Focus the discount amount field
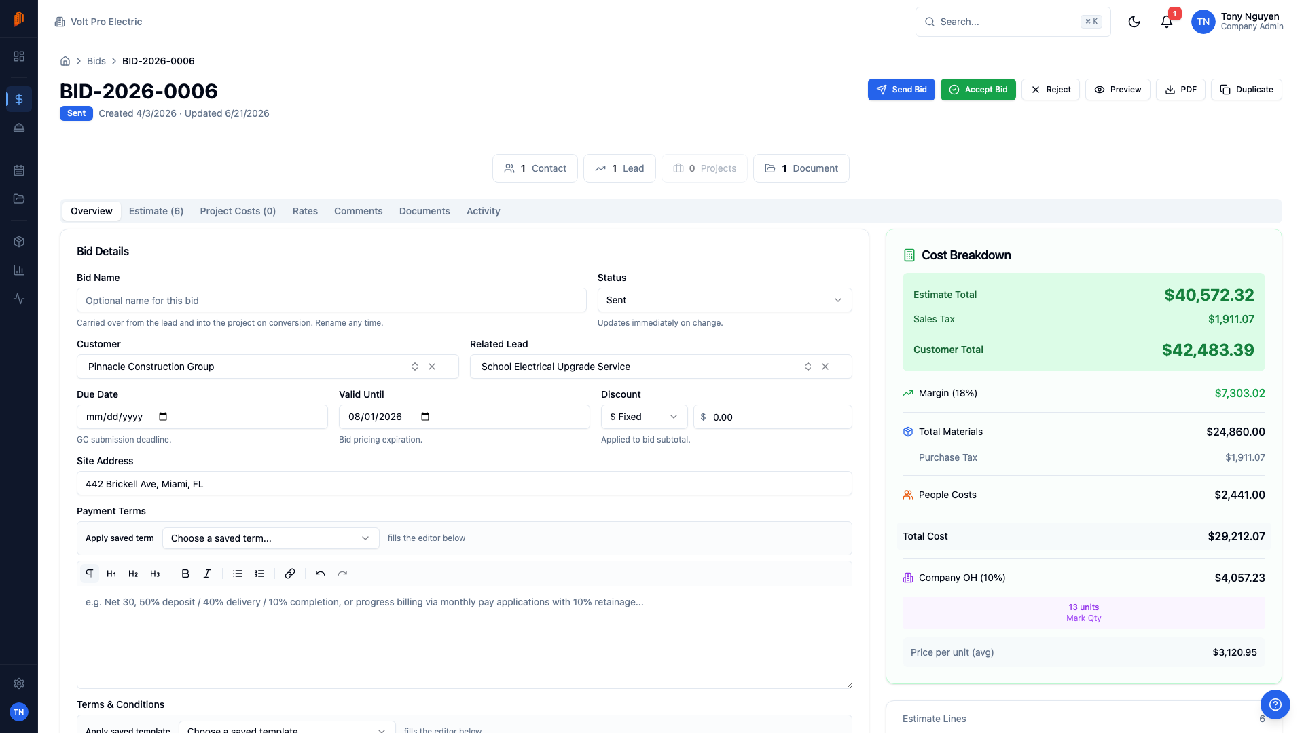Viewport: 1304px width, 733px height. (x=773, y=417)
